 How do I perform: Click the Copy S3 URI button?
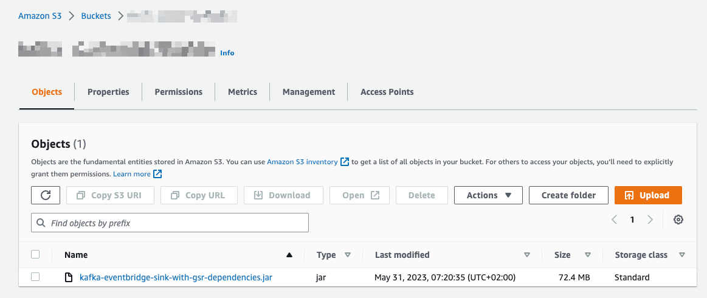pos(110,195)
